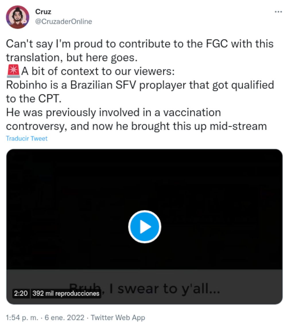Click the "392 mil reproducciones" view count

click(66, 293)
